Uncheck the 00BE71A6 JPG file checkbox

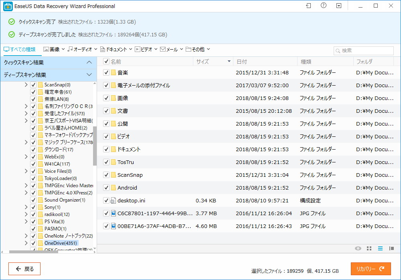106,226
